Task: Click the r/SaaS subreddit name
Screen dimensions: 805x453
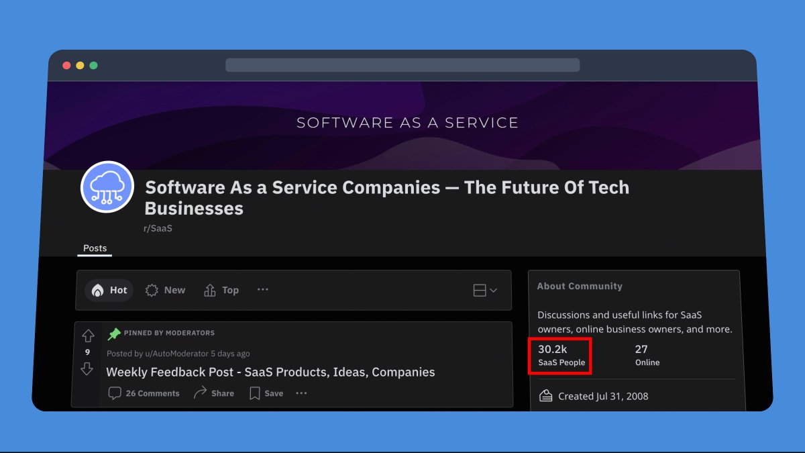Action: click(x=158, y=228)
